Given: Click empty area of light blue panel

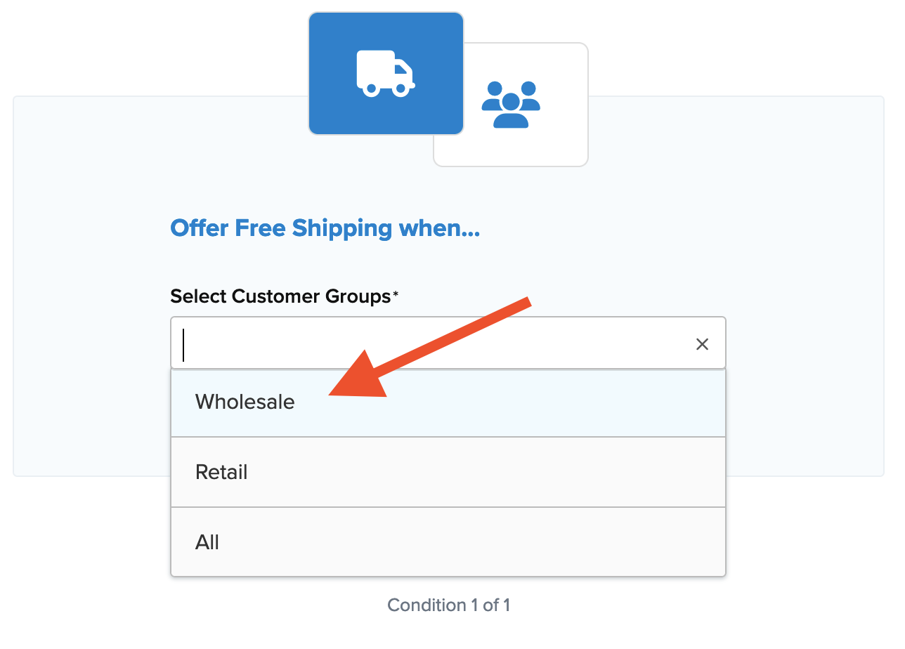Looking at the screenshot, I should pyautogui.click(x=91, y=281).
